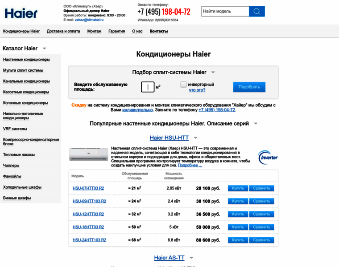Open the HSU-HTT air conditioner image

(x=88, y=154)
